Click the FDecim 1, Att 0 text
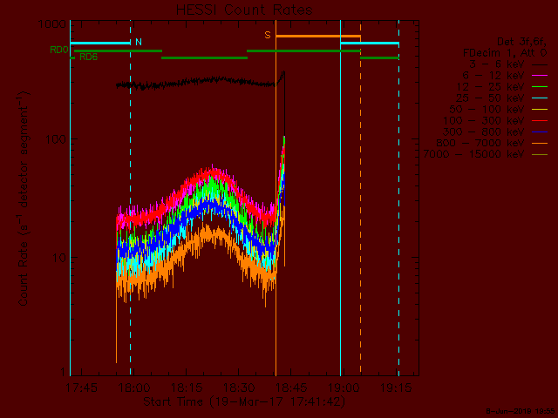 505,53
